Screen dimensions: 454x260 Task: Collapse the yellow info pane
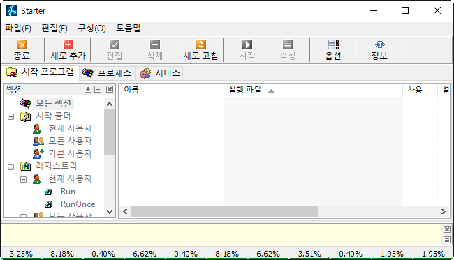pyautogui.click(x=447, y=240)
